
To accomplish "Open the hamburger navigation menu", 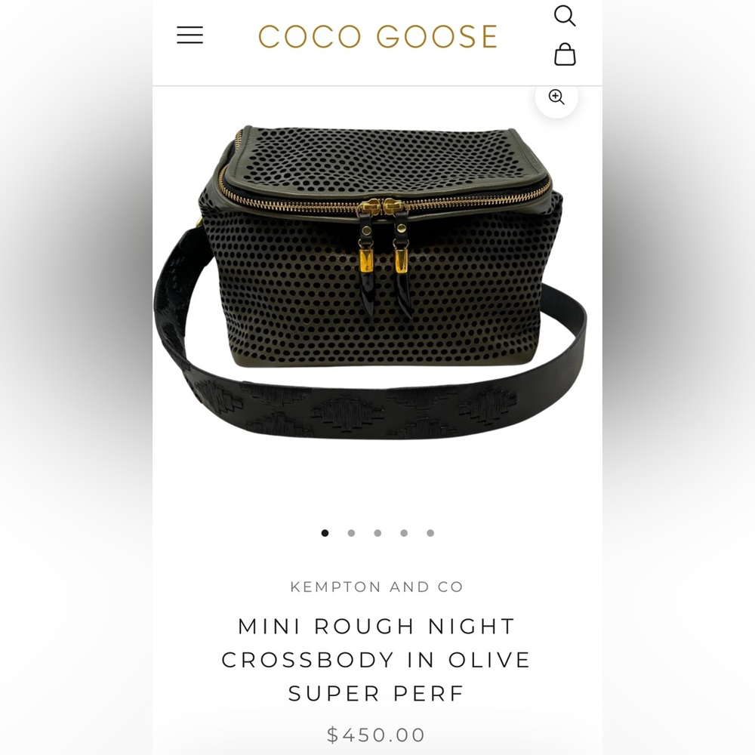I will tap(190, 35).
